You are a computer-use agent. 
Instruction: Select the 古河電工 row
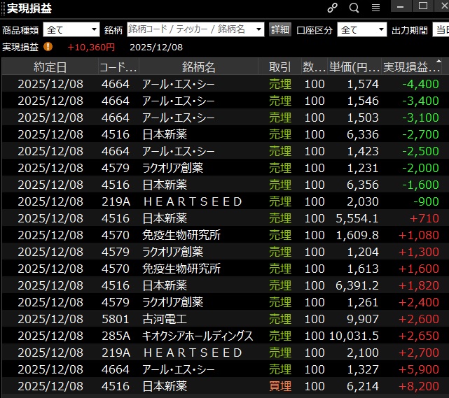pyautogui.click(x=224, y=319)
